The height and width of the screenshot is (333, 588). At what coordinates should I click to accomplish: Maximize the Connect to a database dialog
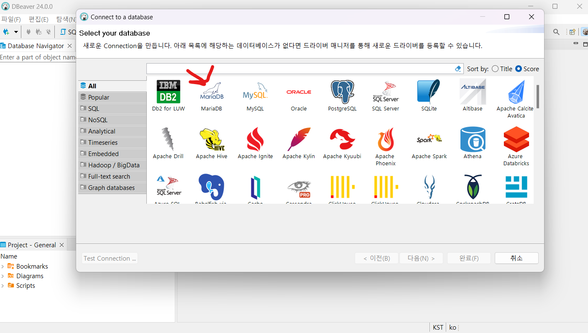click(507, 17)
